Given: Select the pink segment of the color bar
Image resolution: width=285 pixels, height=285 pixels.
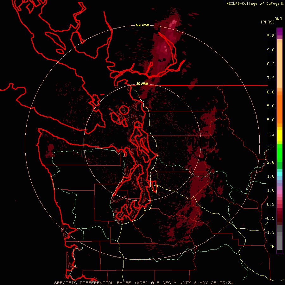Looking at the screenshot, I should 280,192.
